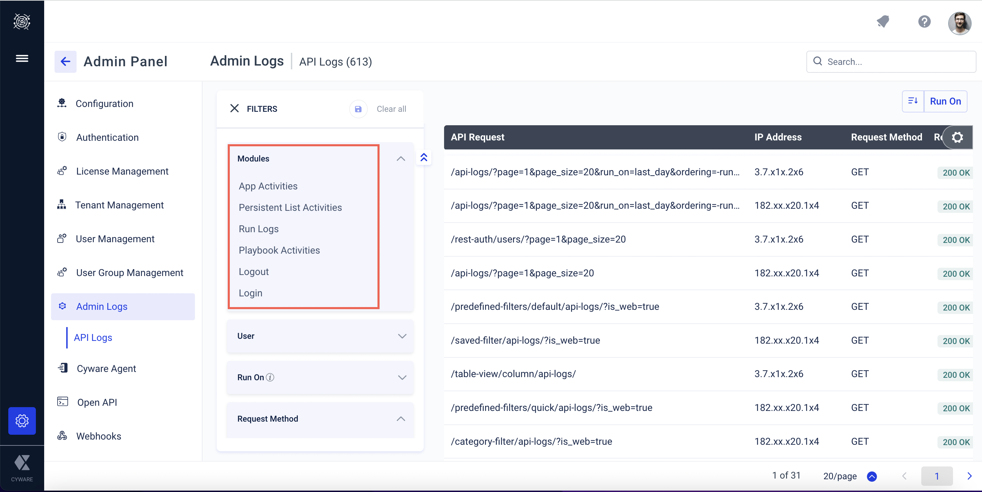
Task: Select Persistent List Activities filter
Action: coord(290,207)
